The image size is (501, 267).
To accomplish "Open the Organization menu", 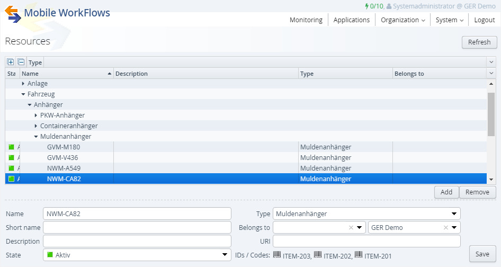I will 402,20.
